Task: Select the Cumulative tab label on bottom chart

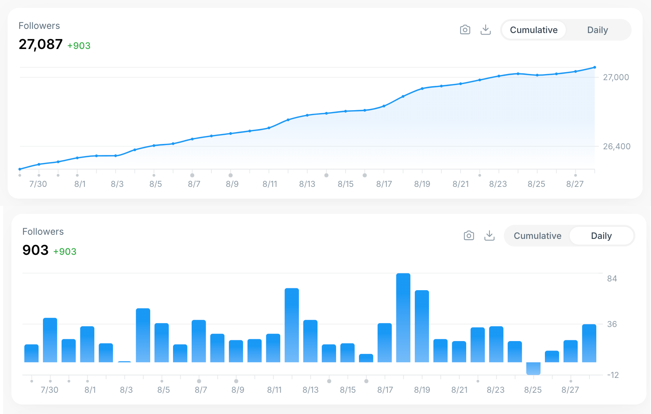Action: (x=537, y=235)
